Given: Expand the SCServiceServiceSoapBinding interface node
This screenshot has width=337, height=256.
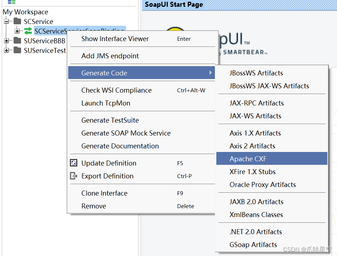Looking at the screenshot, I should 17,31.
